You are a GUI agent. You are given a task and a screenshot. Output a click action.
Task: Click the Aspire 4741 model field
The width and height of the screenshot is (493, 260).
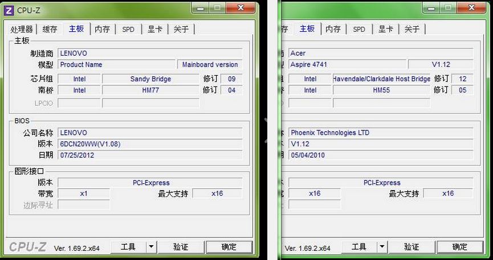347,65
